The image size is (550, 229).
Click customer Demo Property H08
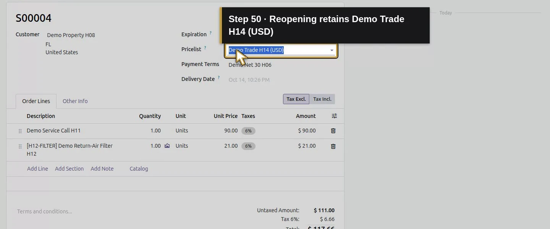point(71,35)
